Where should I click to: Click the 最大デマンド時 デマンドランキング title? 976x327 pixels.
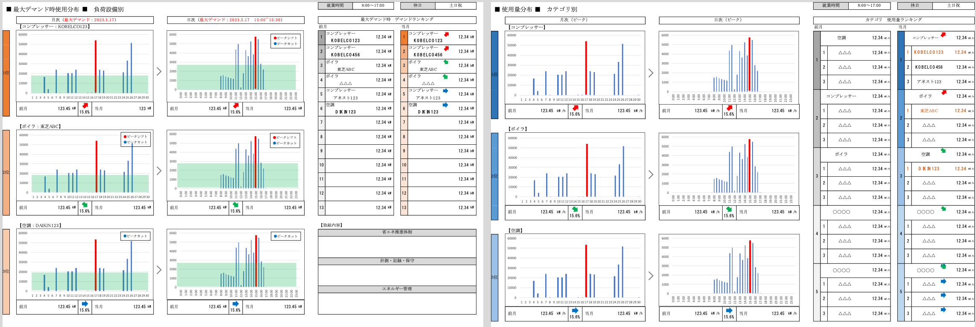point(397,20)
